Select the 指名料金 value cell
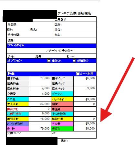This screenshot has width=135, height=145. pos(40,89)
